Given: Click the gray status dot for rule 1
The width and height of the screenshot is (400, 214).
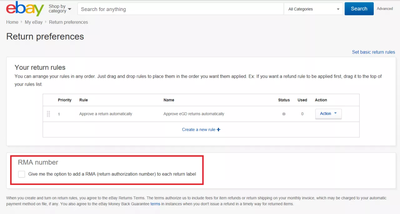Looking at the screenshot, I should pyautogui.click(x=284, y=114).
